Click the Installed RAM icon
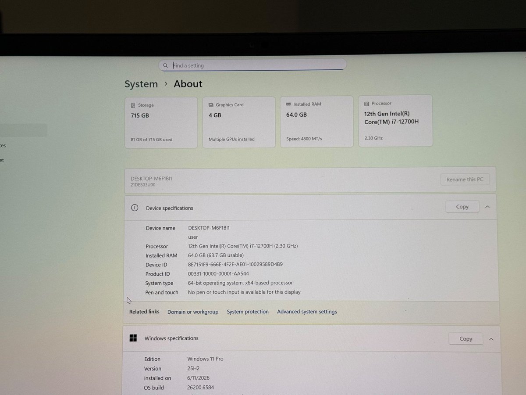The width and height of the screenshot is (526, 395). click(x=288, y=104)
